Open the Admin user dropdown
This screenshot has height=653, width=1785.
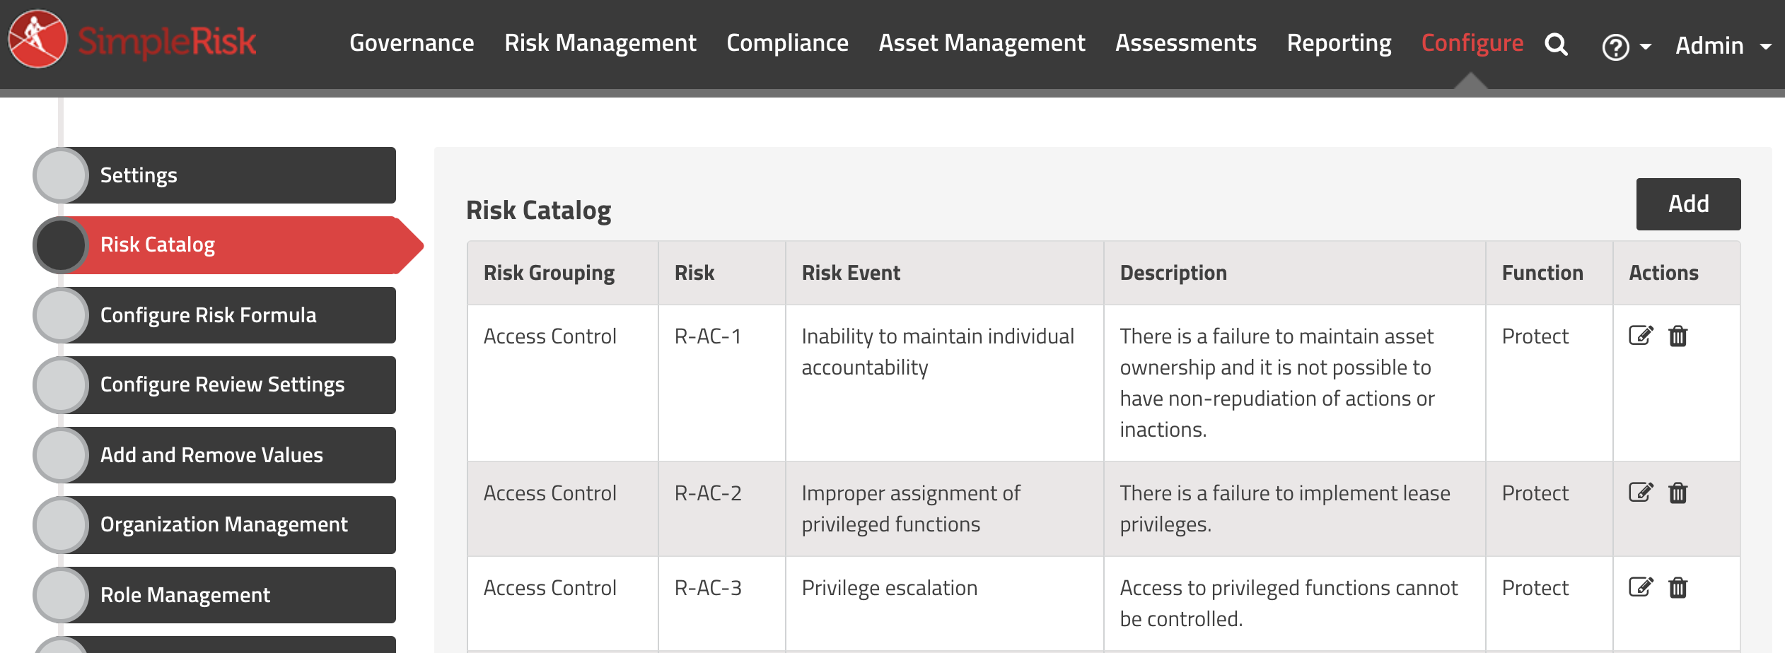click(1722, 46)
